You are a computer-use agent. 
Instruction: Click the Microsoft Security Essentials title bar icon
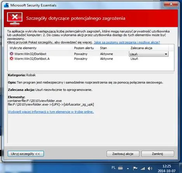[x=6, y=5]
